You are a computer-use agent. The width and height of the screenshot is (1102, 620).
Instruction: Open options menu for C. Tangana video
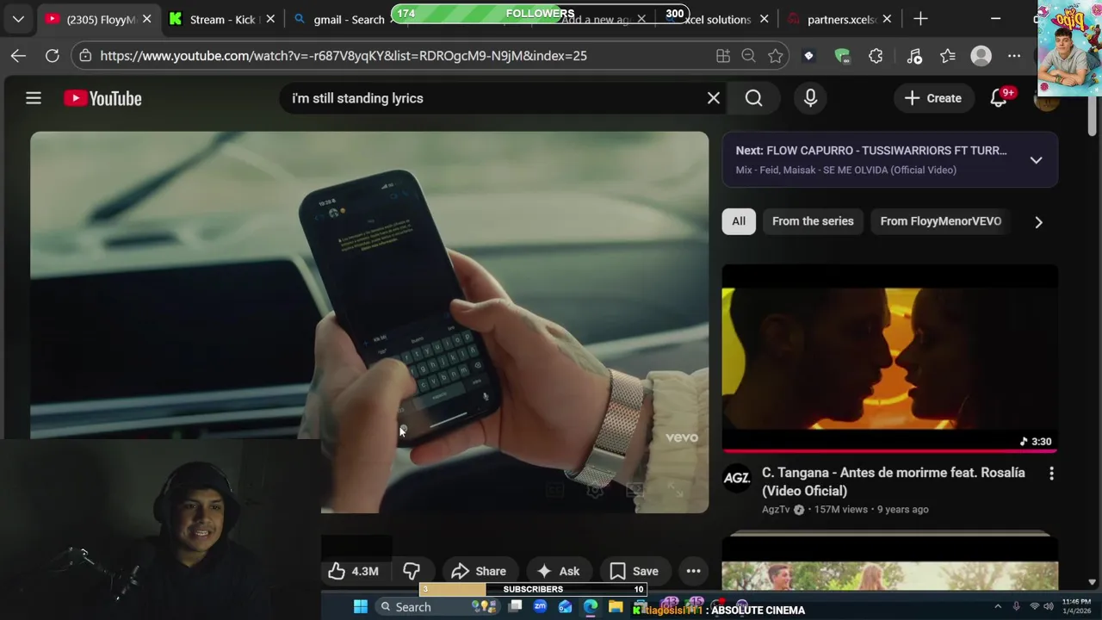pyautogui.click(x=1050, y=474)
